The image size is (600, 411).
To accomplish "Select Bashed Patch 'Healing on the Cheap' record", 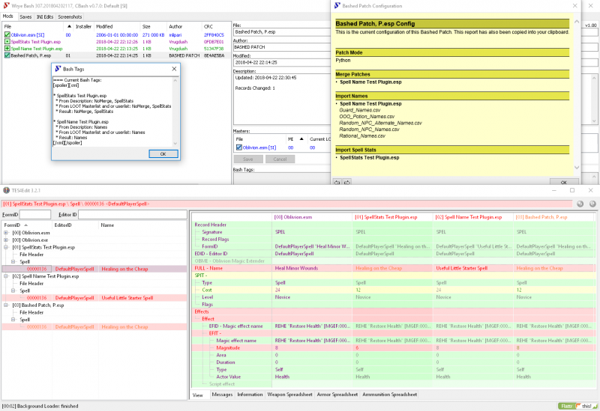I will point(94,327).
